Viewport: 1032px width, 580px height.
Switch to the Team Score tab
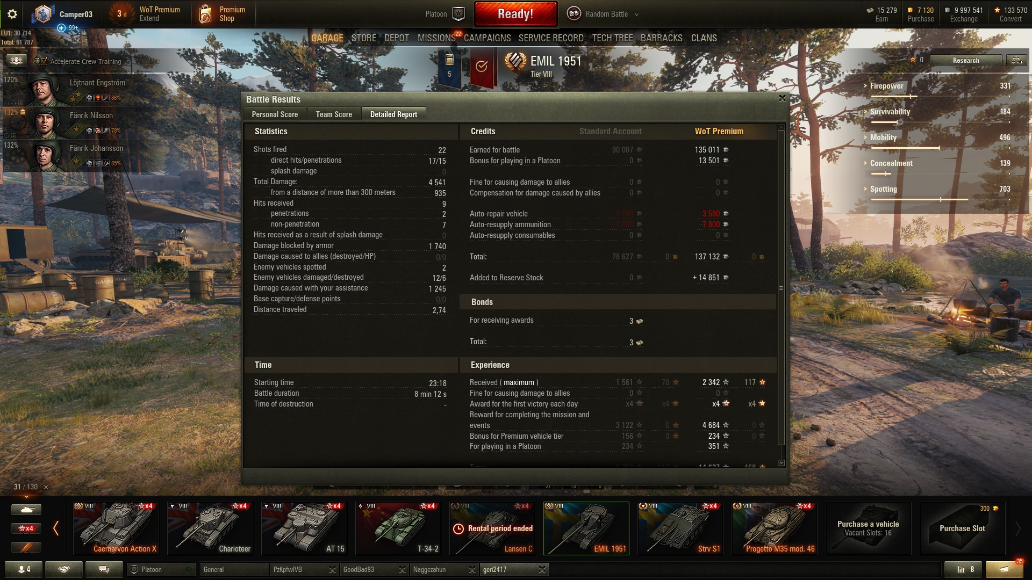pos(334,114)
